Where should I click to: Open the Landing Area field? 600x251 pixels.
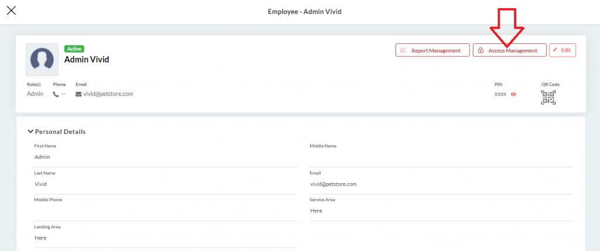pos(165,238)
